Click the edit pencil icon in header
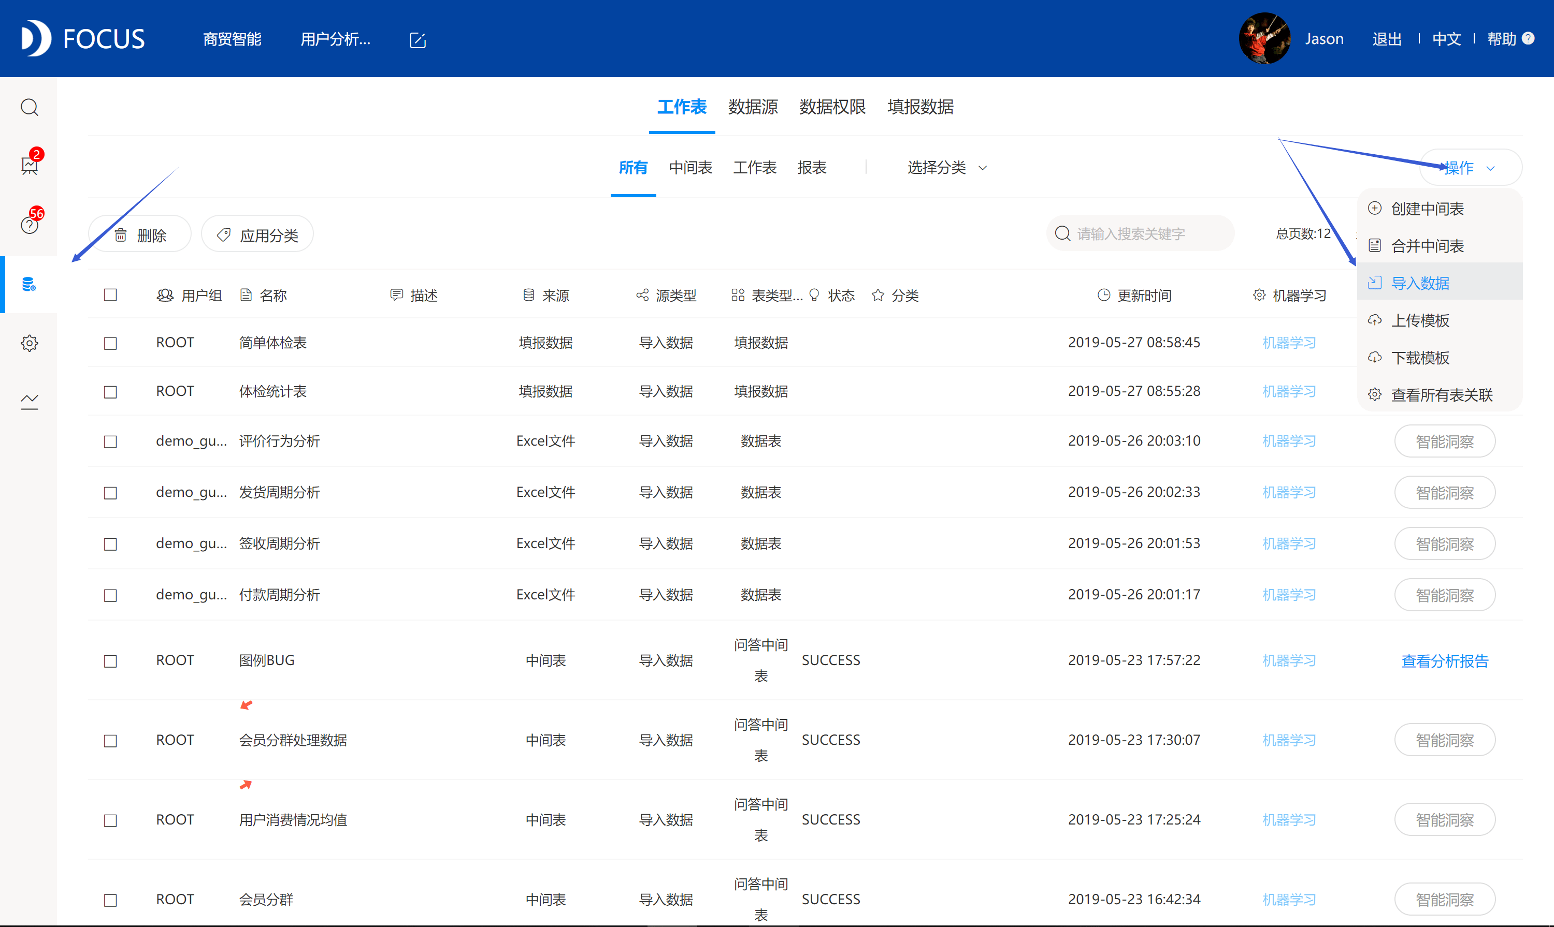The width and height of the screenshot is (1554, 927). pyautogui.click(x=418, y=40)
